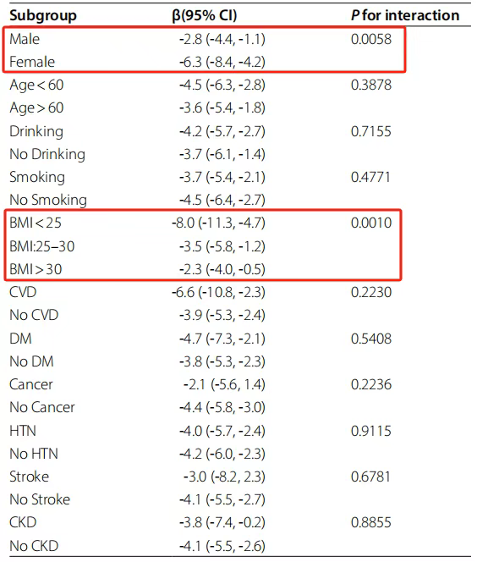
Task: Select the 0.0058 interaction P value
Action: pyautogui.click(x=371, y=39)
